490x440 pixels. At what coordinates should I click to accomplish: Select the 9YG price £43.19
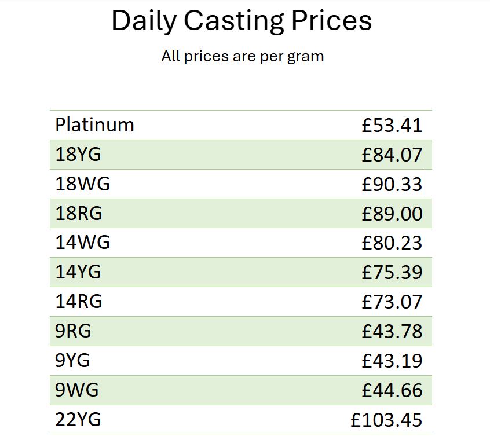[x=392, y=361]
